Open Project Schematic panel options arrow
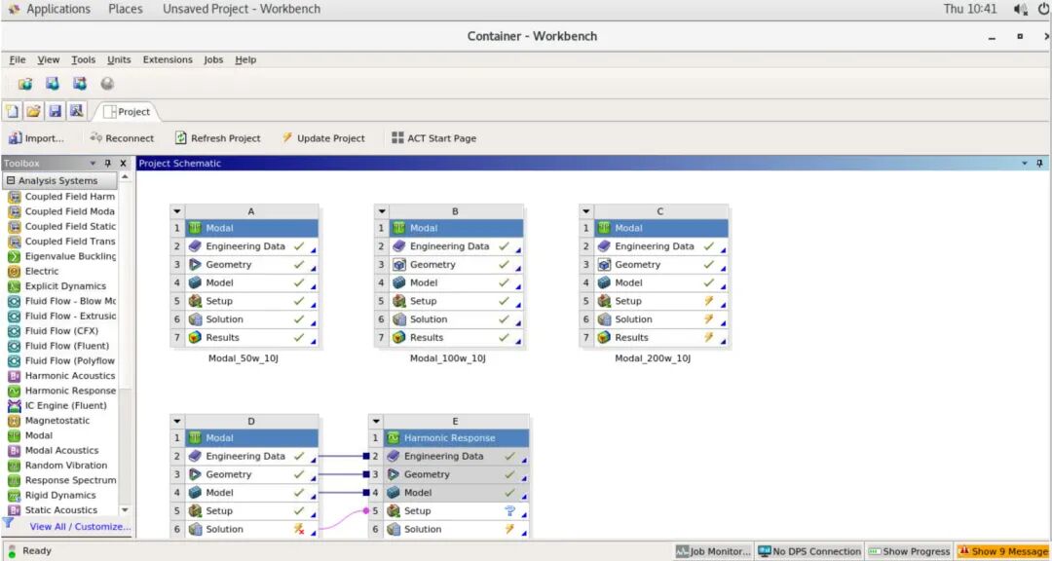 click(1025, 163)
